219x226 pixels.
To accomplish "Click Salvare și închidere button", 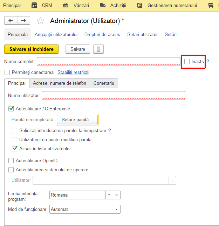I will tap(31, 49).
